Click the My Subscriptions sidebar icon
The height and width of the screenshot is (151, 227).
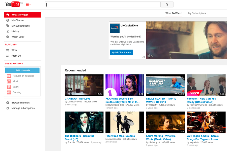[8, 26]
